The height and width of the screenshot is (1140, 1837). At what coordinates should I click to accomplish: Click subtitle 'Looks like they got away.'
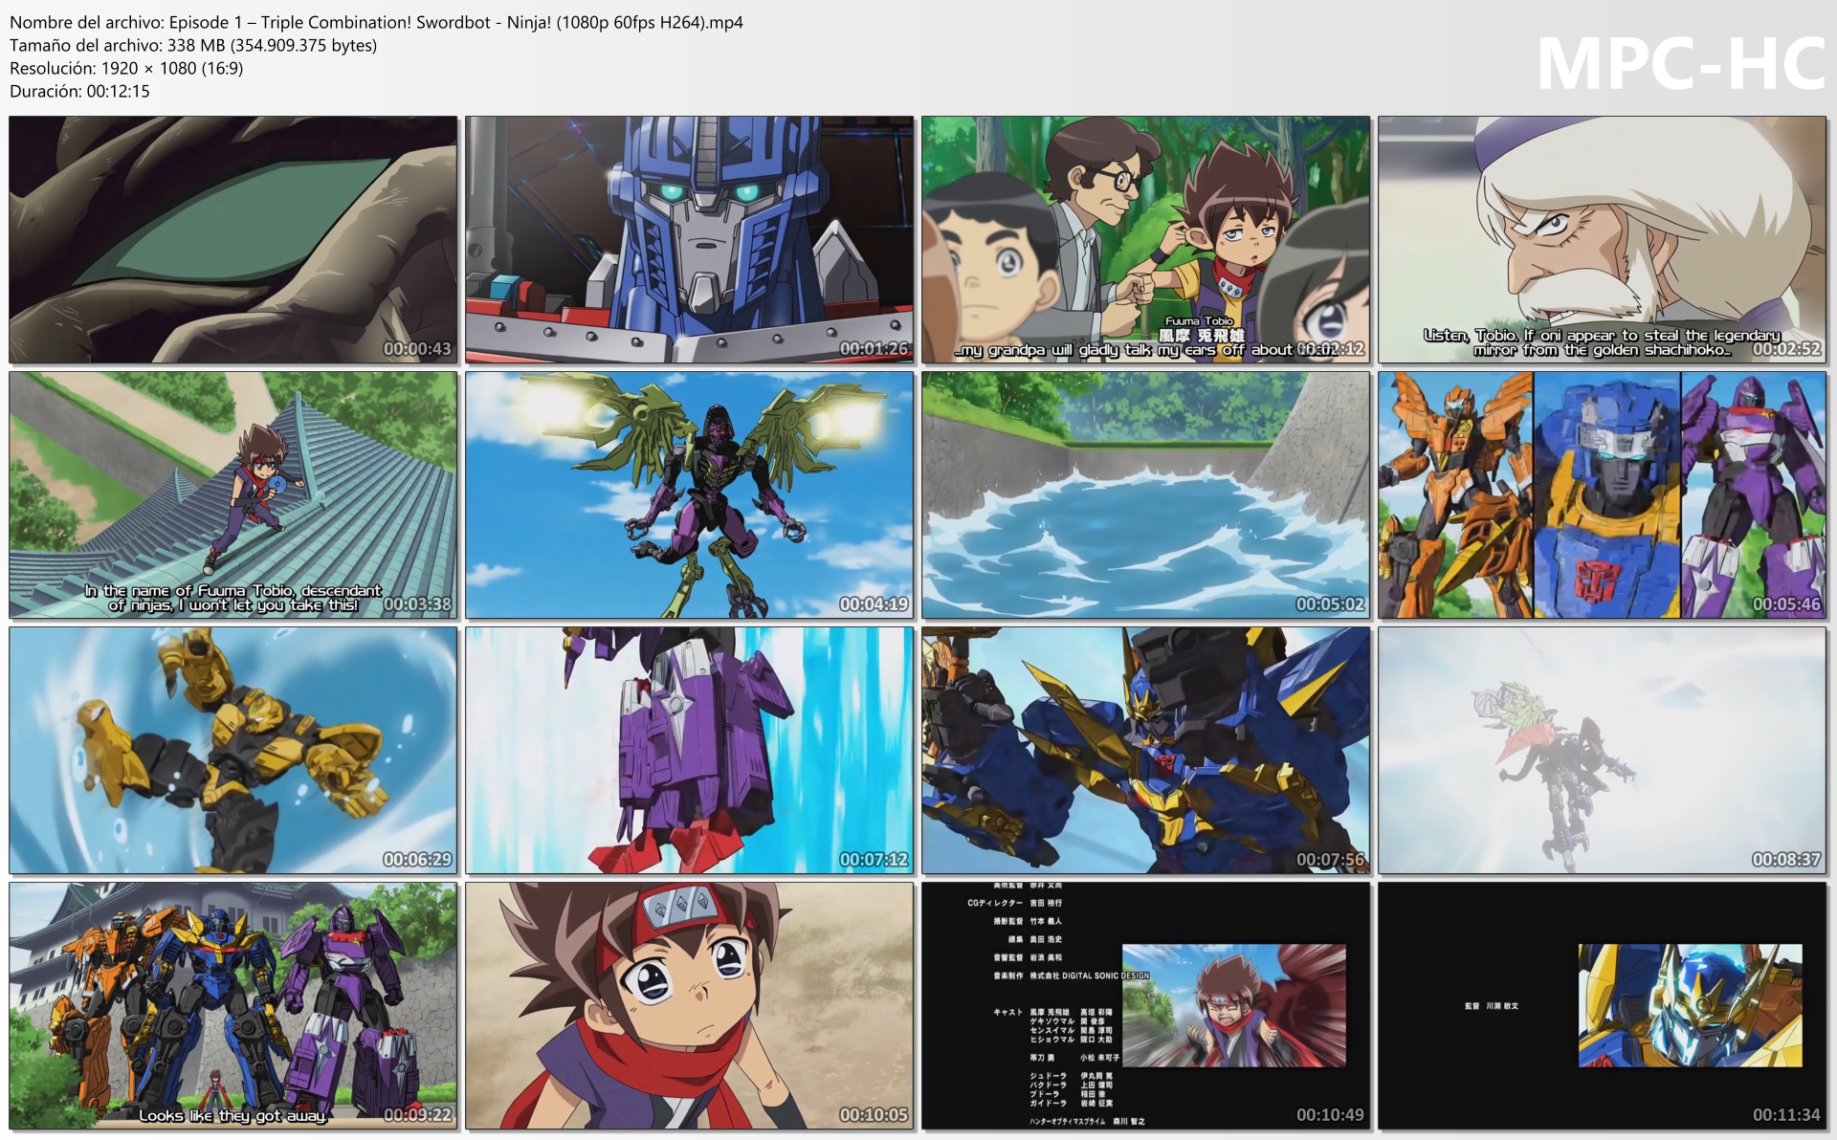coord(233,1115)
